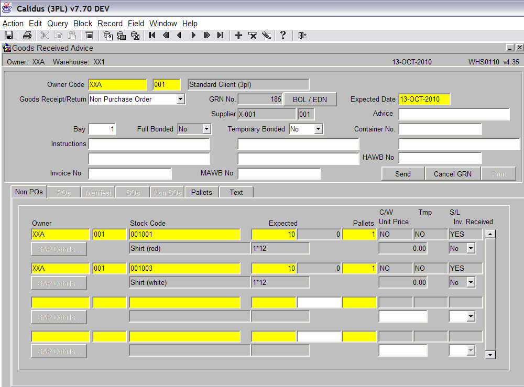Image resolution: width=524 pixels, height=387 pixels.
Task: Click the Print toolbar icon
Action: [27, 36]
